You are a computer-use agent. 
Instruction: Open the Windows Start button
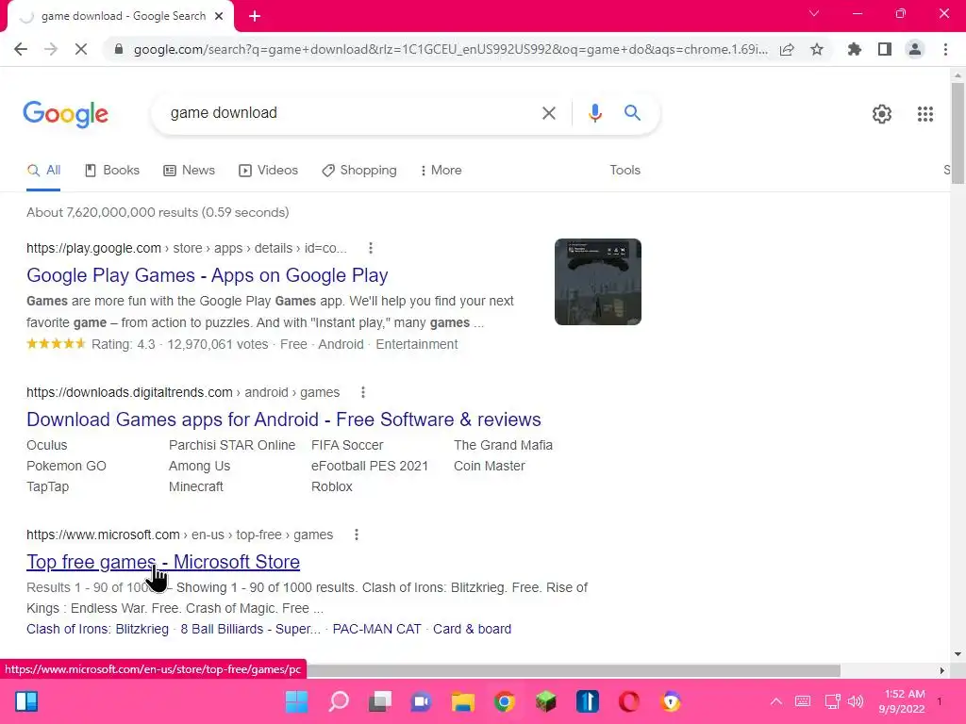(296, 701)
